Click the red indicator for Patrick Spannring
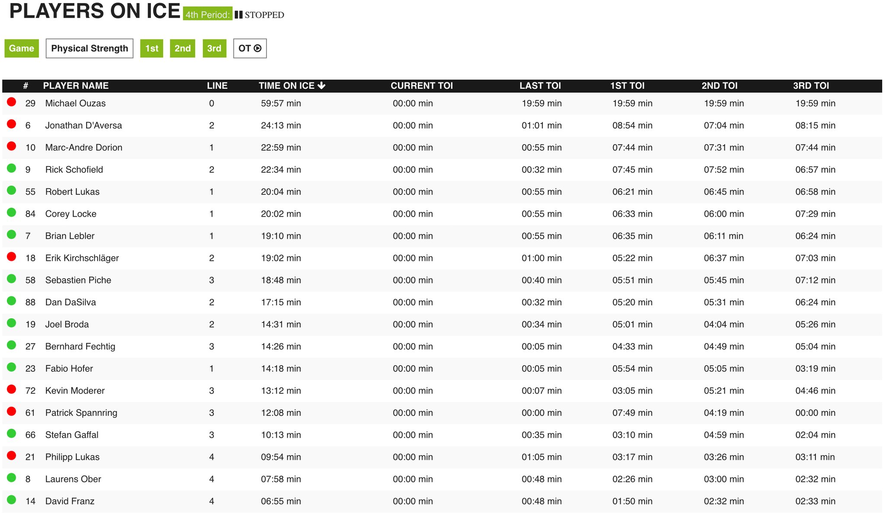This screenshot has width=886, height=513. coord(12,411)
